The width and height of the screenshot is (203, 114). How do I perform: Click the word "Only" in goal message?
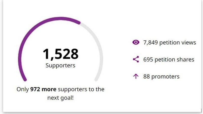23,89
